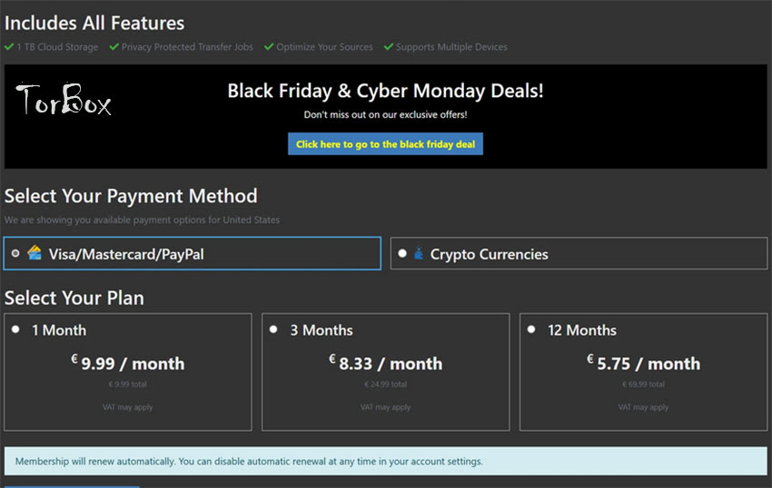This screenshot has height=488, width=772.
Task: Click the €9.99 / month price card
Action: coord(128,372)
